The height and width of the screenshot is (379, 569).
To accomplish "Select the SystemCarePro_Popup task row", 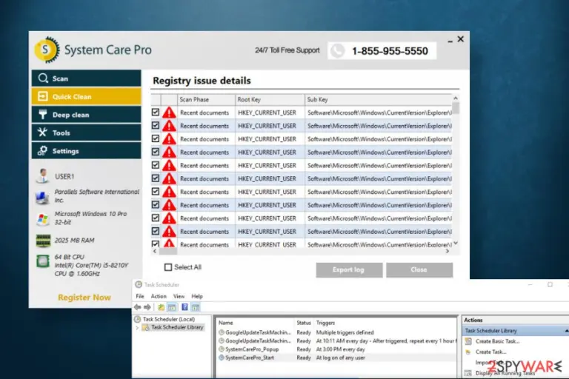I will (336, 349).
